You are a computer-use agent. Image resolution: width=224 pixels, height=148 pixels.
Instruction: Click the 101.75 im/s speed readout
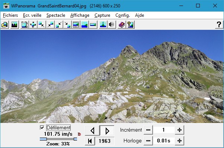tap(58, 134)
